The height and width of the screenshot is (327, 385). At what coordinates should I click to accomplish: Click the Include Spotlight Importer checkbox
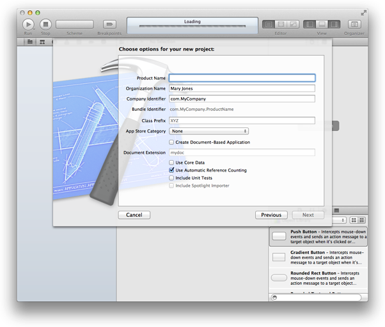171,186
